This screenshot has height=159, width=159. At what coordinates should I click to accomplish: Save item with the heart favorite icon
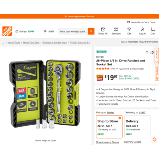point(147,52)
